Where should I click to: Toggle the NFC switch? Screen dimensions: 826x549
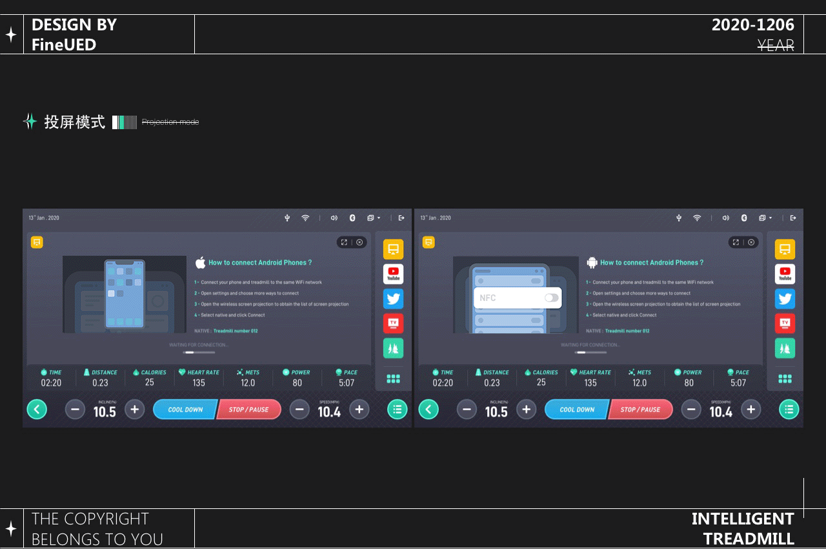(x=551, y=298)
